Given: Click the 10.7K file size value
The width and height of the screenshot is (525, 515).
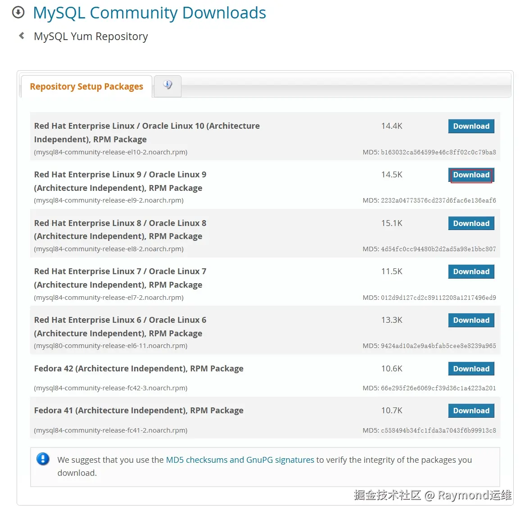Looking at the screenshot, I should [392, 410].
